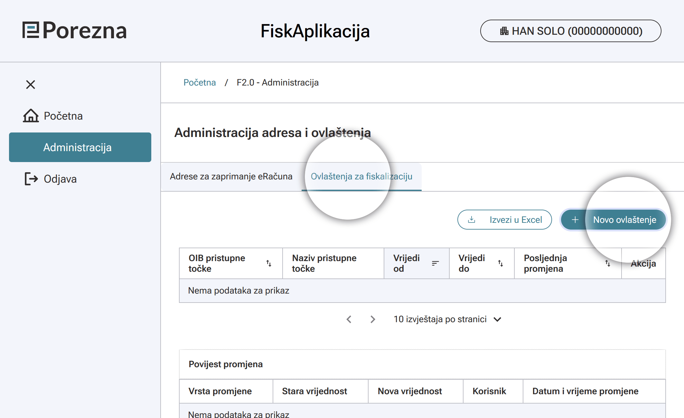Follow the Početna breadcrumb link
684x418 pixels.
pos(200,83)
